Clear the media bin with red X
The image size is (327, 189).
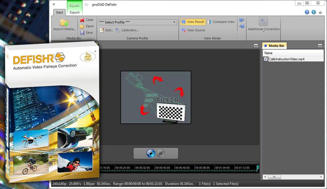82,20
